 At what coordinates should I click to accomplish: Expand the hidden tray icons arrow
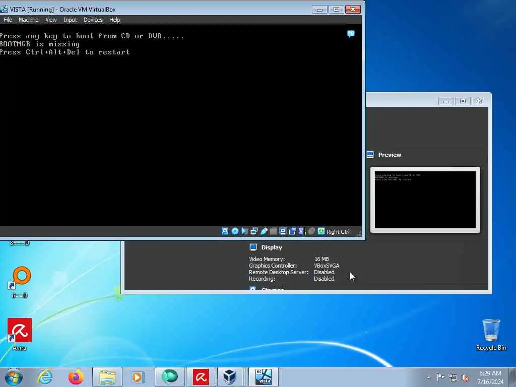[x=428, y=377]
